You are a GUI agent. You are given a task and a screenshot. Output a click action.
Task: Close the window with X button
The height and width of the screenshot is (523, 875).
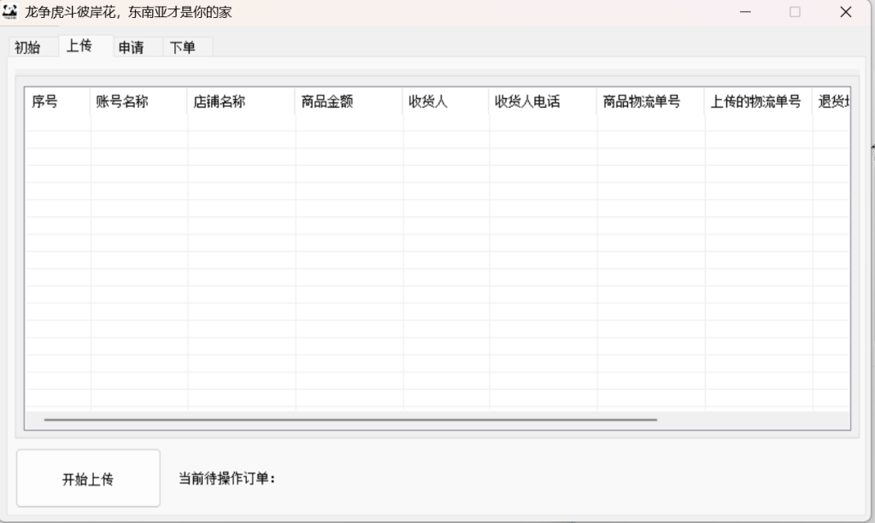tap(846, 12)
